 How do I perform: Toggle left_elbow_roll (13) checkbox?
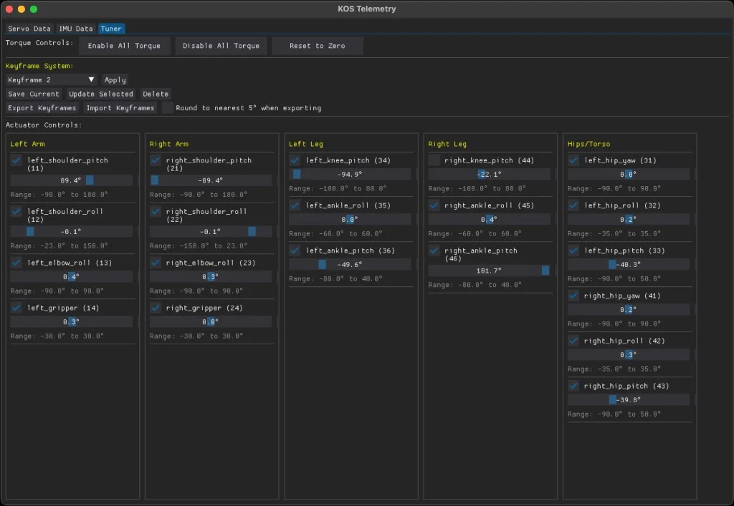click(16, 263)
